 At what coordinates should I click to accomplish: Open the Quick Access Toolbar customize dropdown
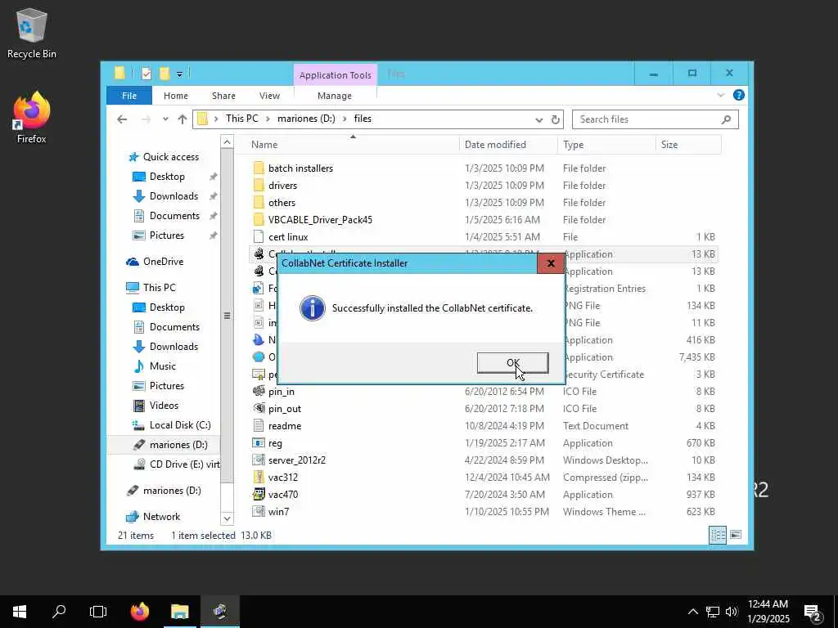pyautogui.click(x=179, y=74)
